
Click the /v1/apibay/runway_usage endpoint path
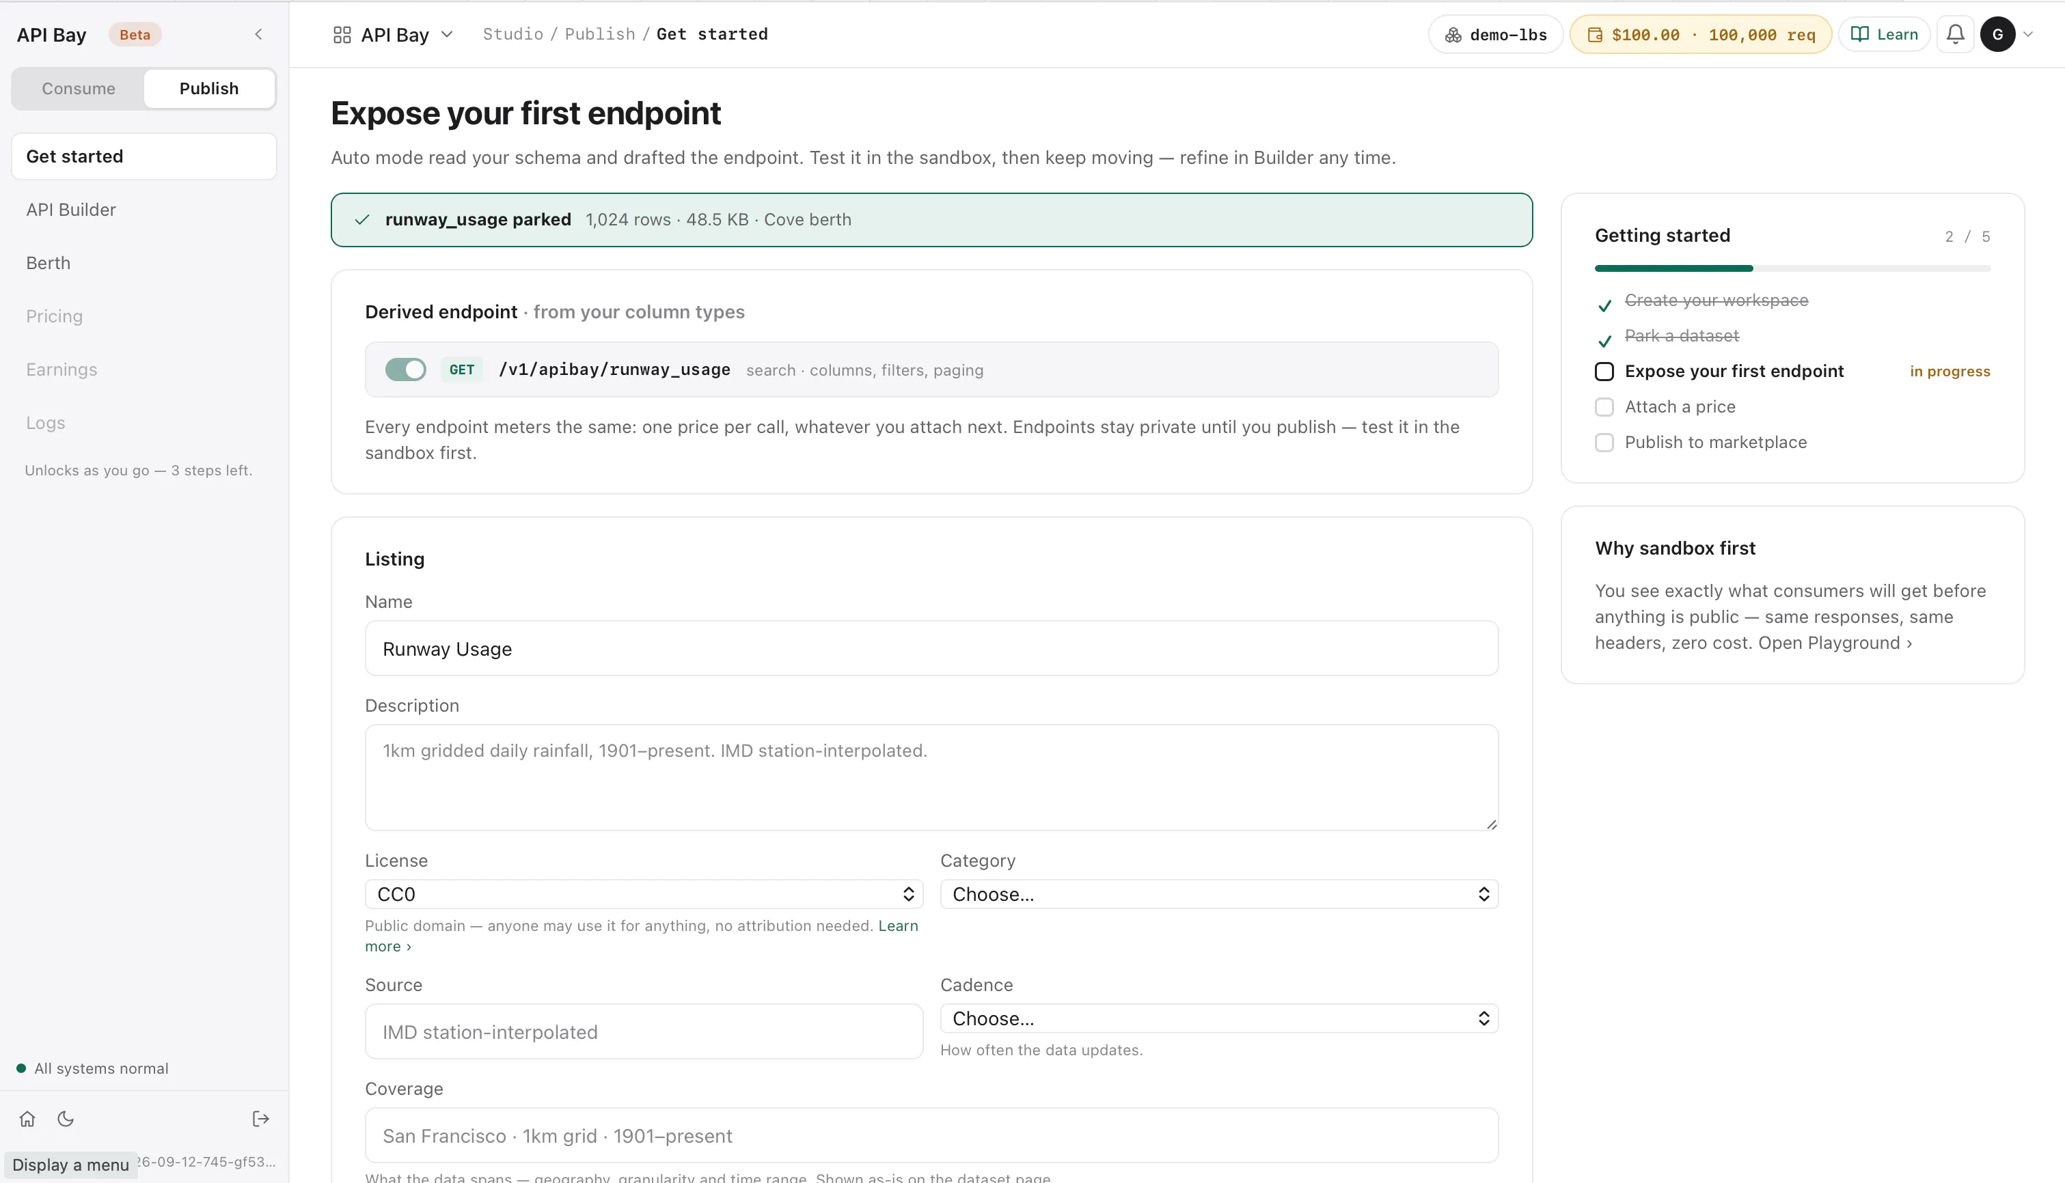point(614,370)
